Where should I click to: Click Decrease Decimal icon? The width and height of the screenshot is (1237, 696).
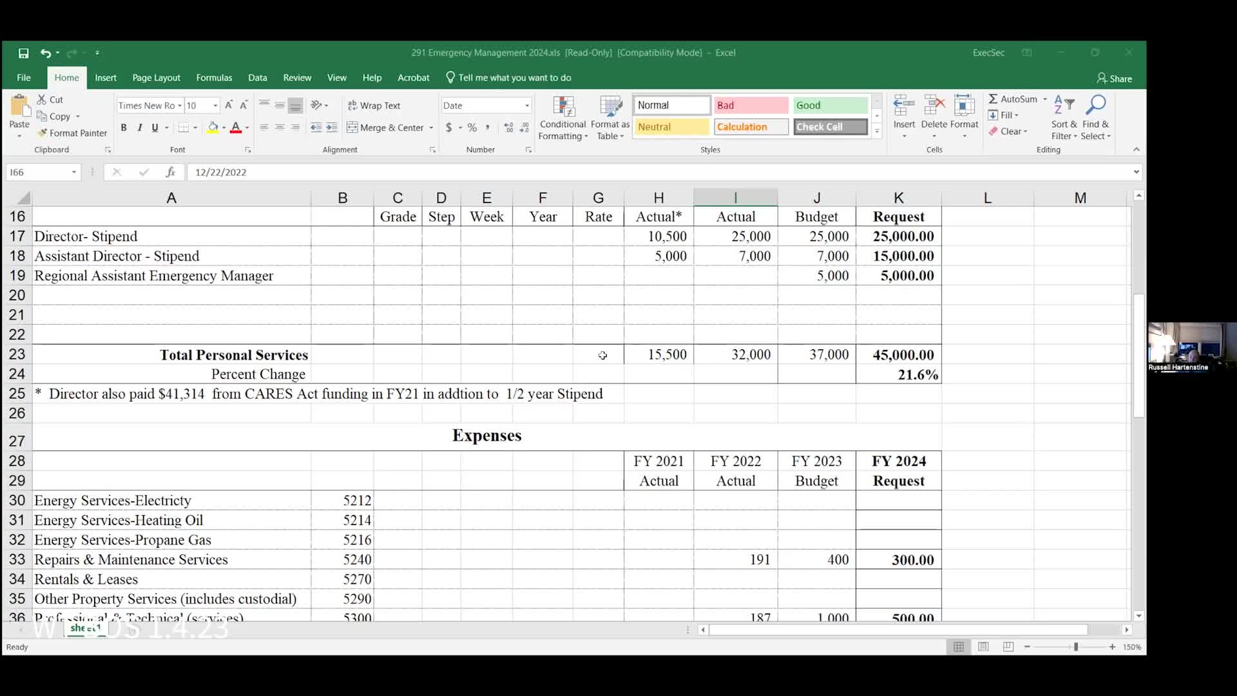click(524, 128)
